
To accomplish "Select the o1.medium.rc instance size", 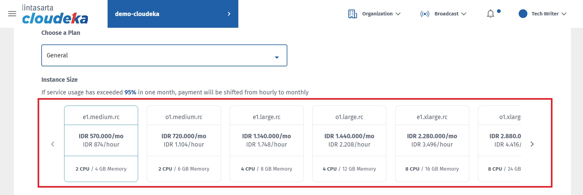I will 184,143.
